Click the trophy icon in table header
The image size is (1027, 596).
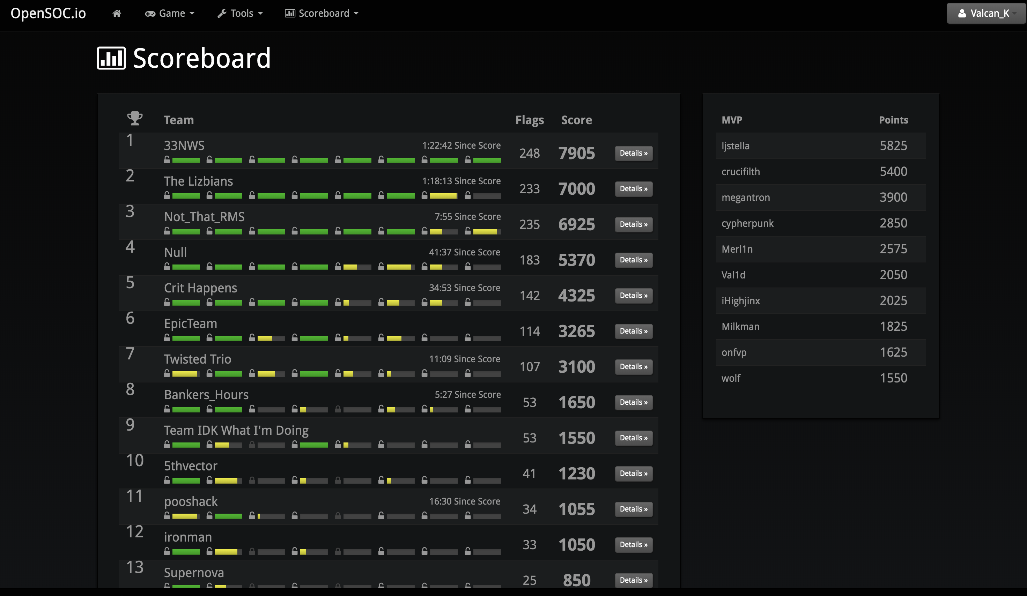[134, 119]
